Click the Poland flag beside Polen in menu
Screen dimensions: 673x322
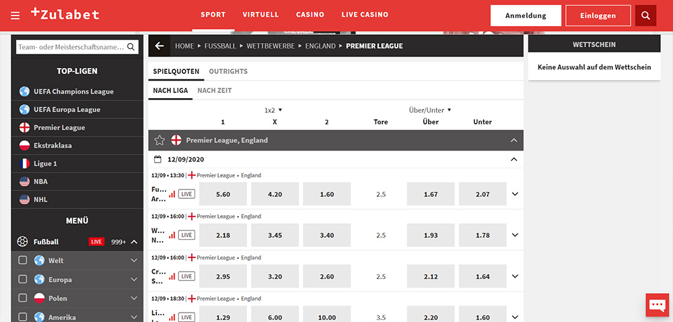(39, 298)
